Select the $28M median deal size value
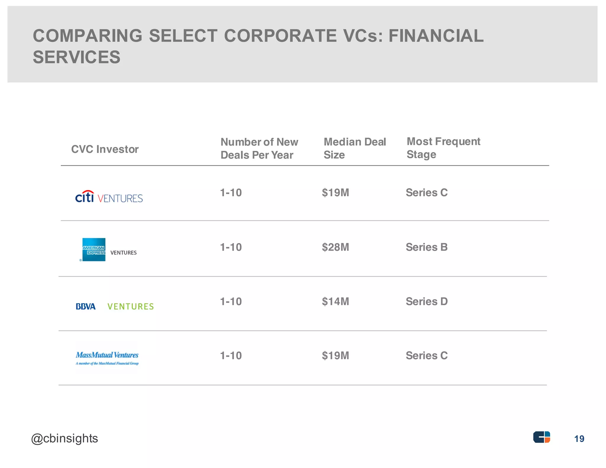 click(x=336, y=247)
